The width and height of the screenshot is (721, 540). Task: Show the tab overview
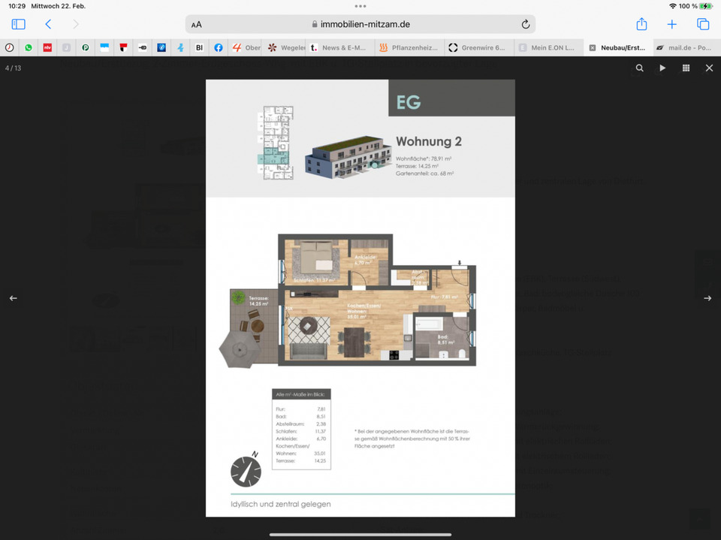click(x=703, y=24)
